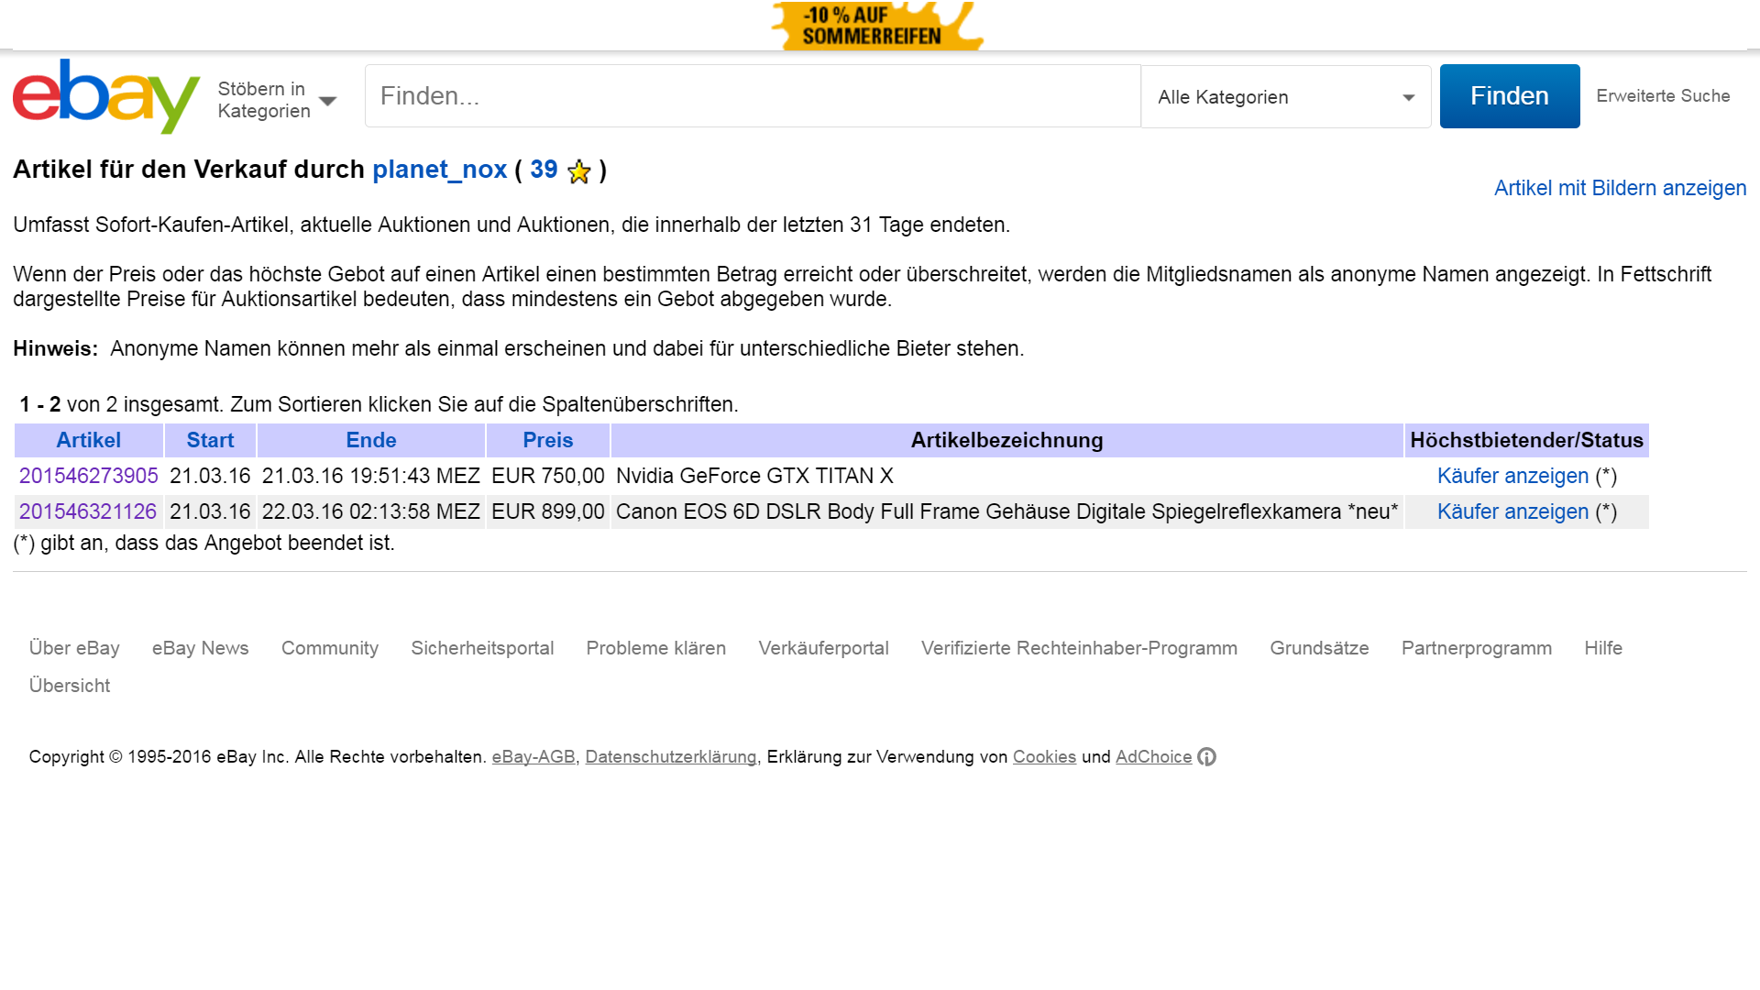1760x990 pixels.
Task: Open the Sommerreifen banner ad
Action: [877, 26]
